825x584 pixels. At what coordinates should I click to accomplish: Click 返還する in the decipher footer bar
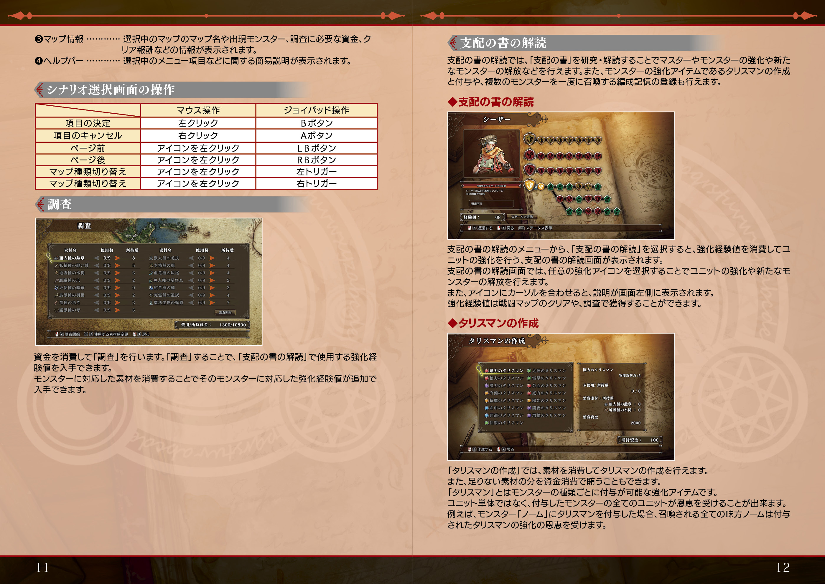click(485, 228)
